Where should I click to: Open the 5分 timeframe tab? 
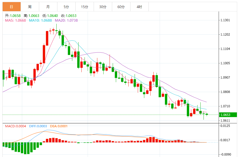tap(67, 7)
